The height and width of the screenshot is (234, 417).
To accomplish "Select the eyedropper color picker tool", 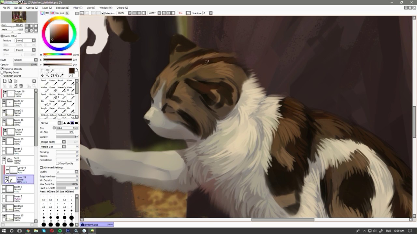I will tap(62, 75).
